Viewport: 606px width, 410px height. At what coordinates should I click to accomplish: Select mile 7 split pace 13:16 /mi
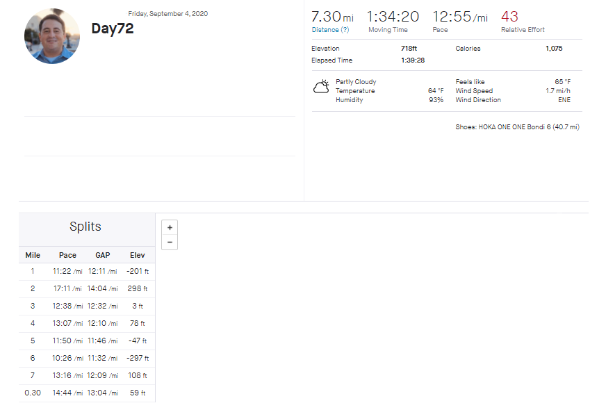click(67, 376)
